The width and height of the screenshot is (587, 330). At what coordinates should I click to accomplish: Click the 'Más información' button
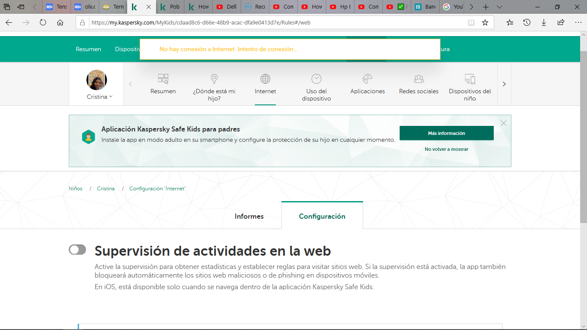(446, 133)
